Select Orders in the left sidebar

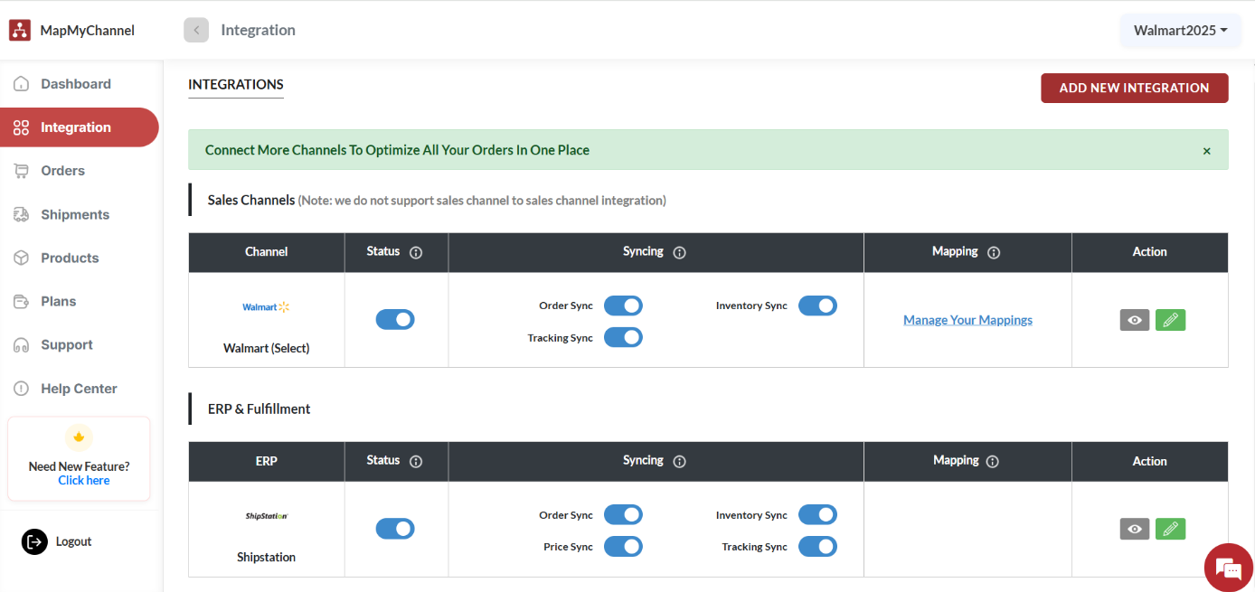pyautogui.click(x=62, y=170)
